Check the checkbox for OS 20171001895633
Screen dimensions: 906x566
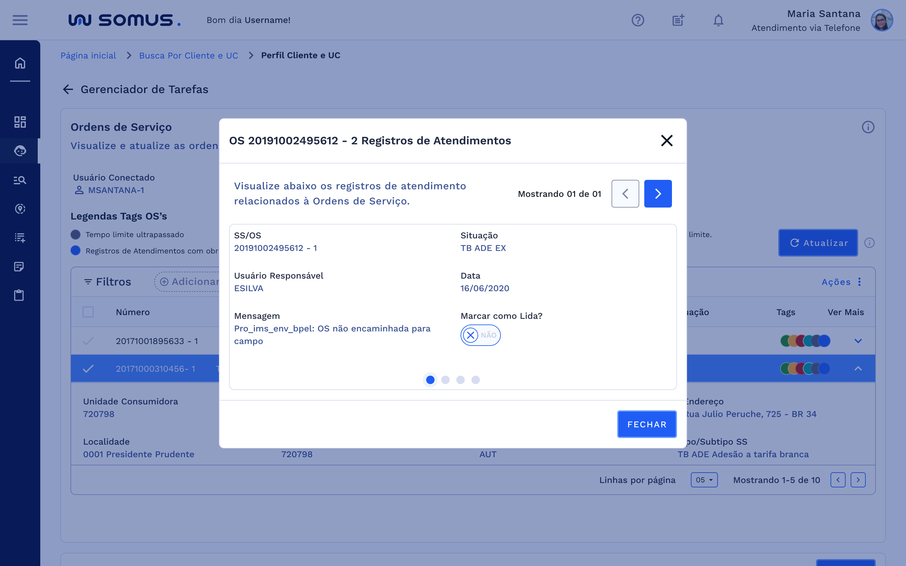[x=89, y=341]
